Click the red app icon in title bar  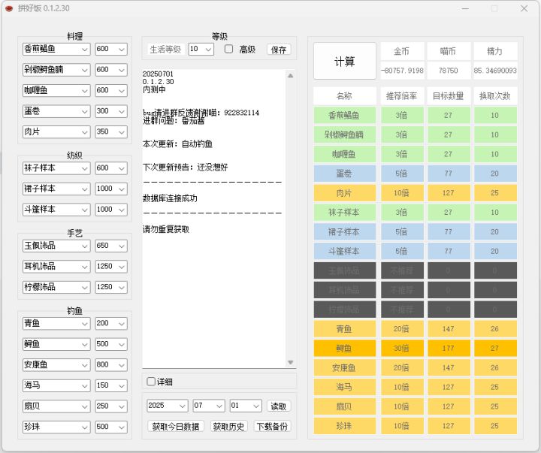click(x=9, y=8)
